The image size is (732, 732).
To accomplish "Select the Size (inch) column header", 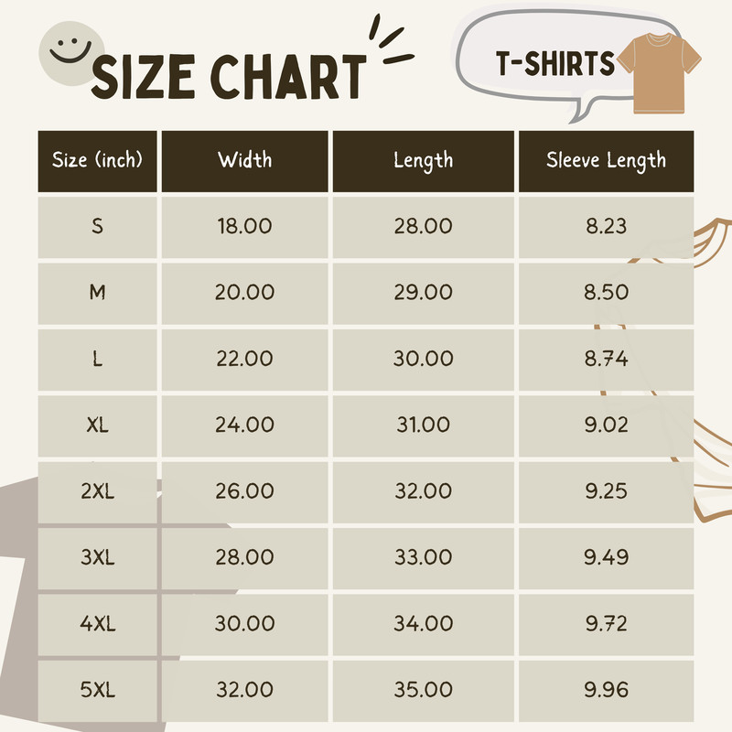I will (98, 161).
